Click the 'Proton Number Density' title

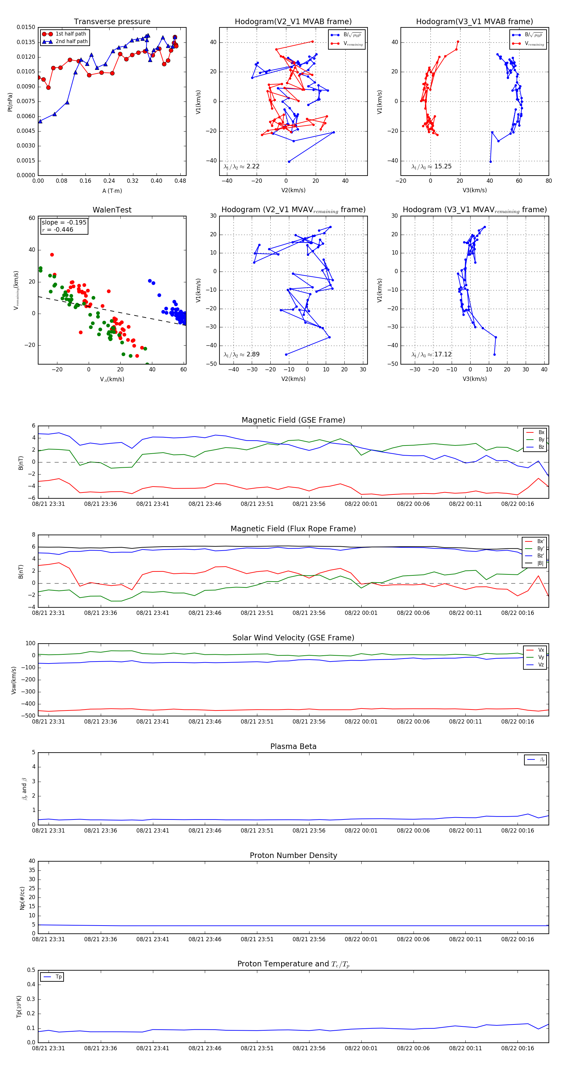pyautogui.click(x=293, y=855)
